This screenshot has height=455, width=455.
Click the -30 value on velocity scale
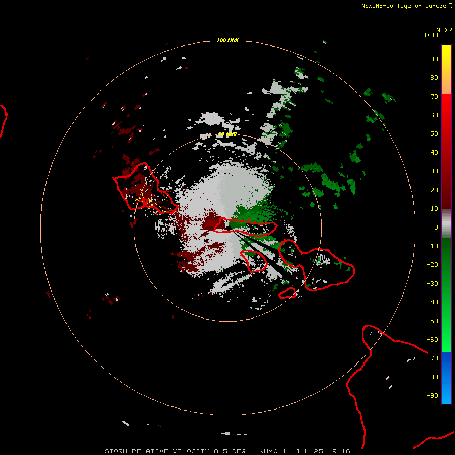click(x=432, y=284)
